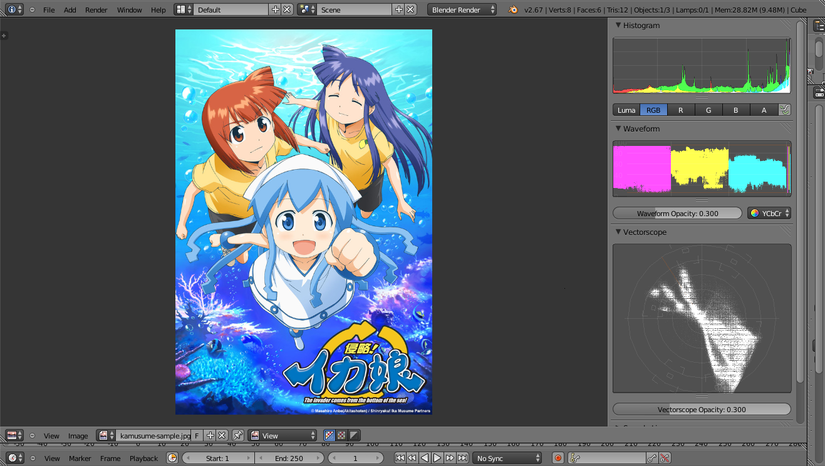
Task: Click the Blender logo icon
Action: (513, 9)
